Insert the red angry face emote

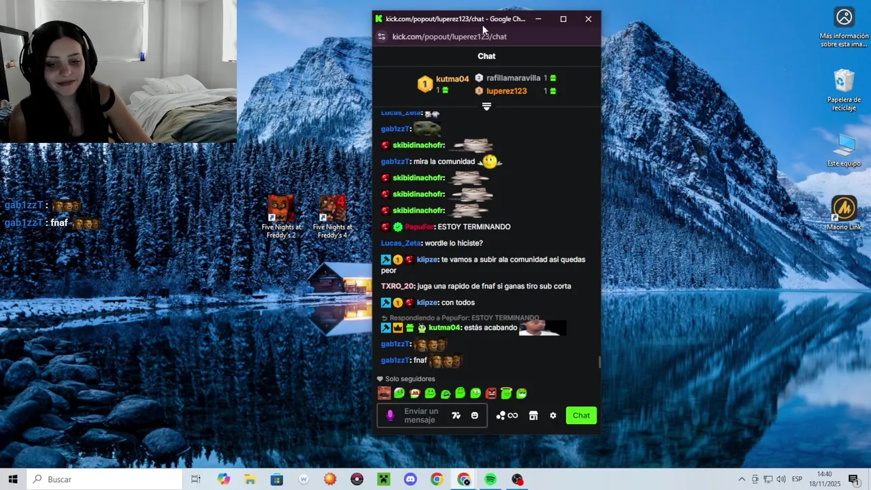[x=491, y=393]
